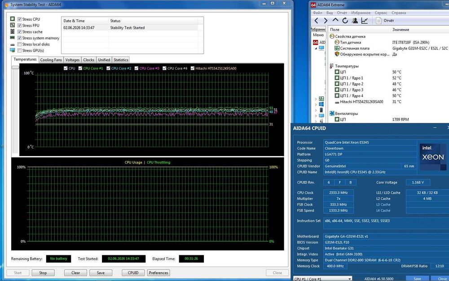Click the Вентиляторы fan icon
449x281 pixels.
(x=332, y=114)
